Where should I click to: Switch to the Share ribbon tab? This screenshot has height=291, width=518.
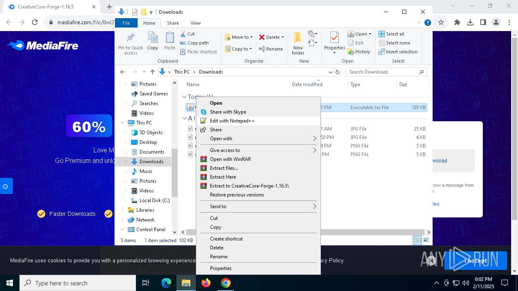coord(173,23)
